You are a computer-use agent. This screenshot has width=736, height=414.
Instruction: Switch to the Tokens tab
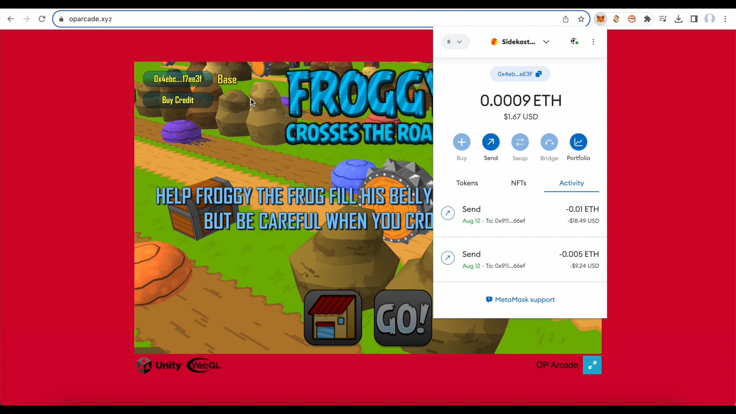point(467,183)
